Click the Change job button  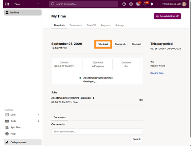coord(120,44)
